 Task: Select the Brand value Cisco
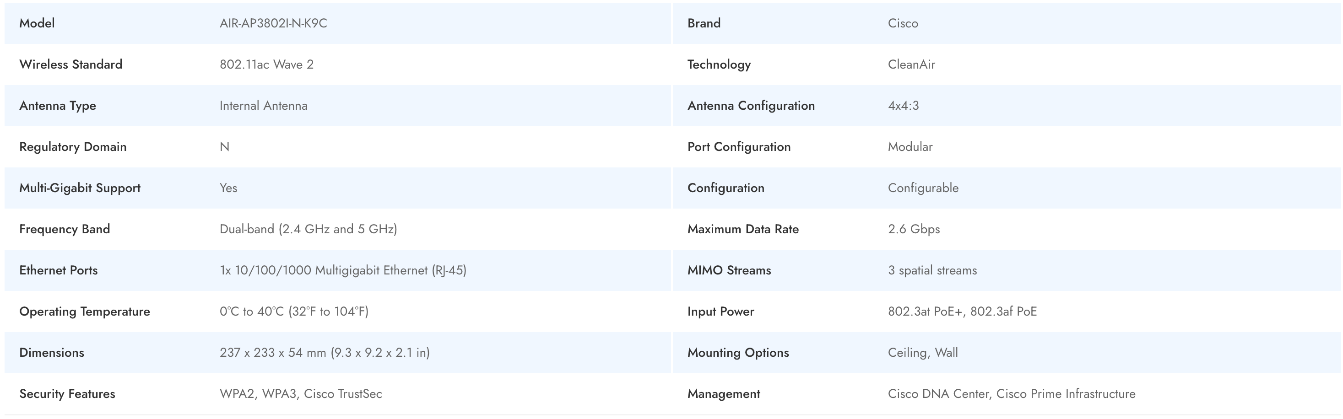[x=903, y=23]
